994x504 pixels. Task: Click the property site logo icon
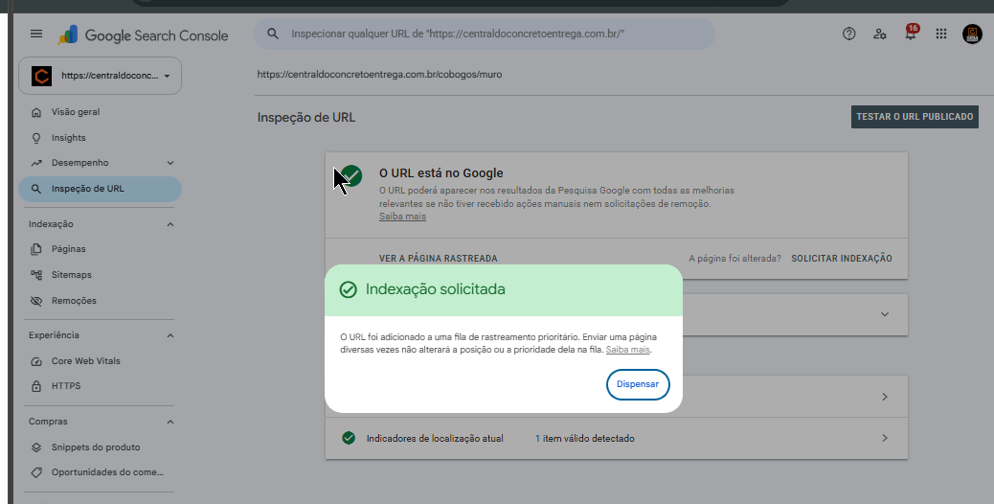pos(42,76)
